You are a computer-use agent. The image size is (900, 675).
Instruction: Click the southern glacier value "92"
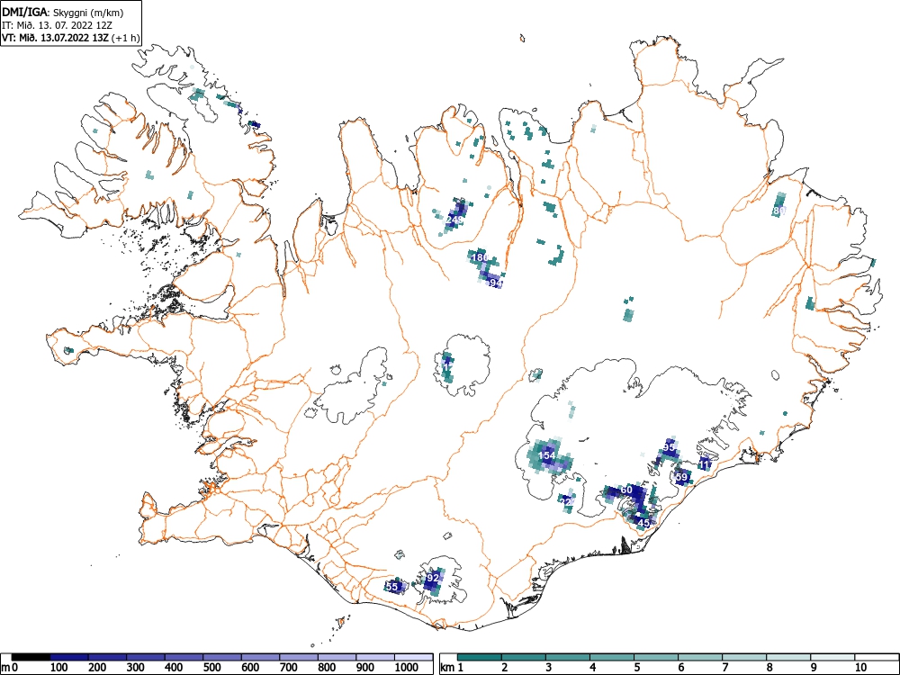433,578
